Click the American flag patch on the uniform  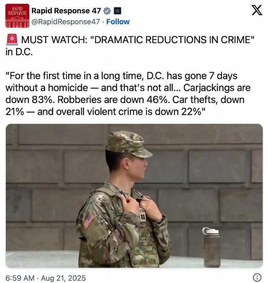click(x=89, y=221)
